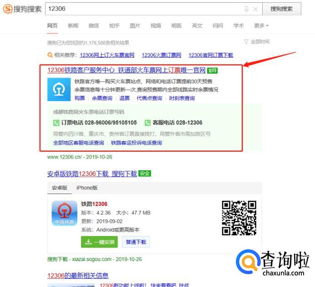Switch to the 视频 tab
Image resolution: width=315 pixels, height=287 pixels.
pos(156,26)
